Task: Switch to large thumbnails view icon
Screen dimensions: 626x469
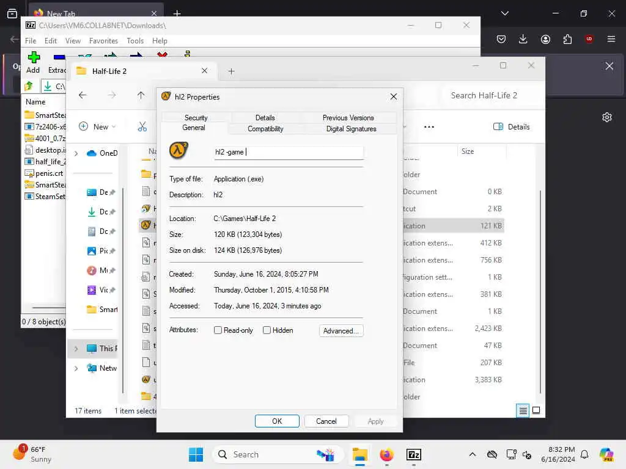Action: [x=536, y=410]
